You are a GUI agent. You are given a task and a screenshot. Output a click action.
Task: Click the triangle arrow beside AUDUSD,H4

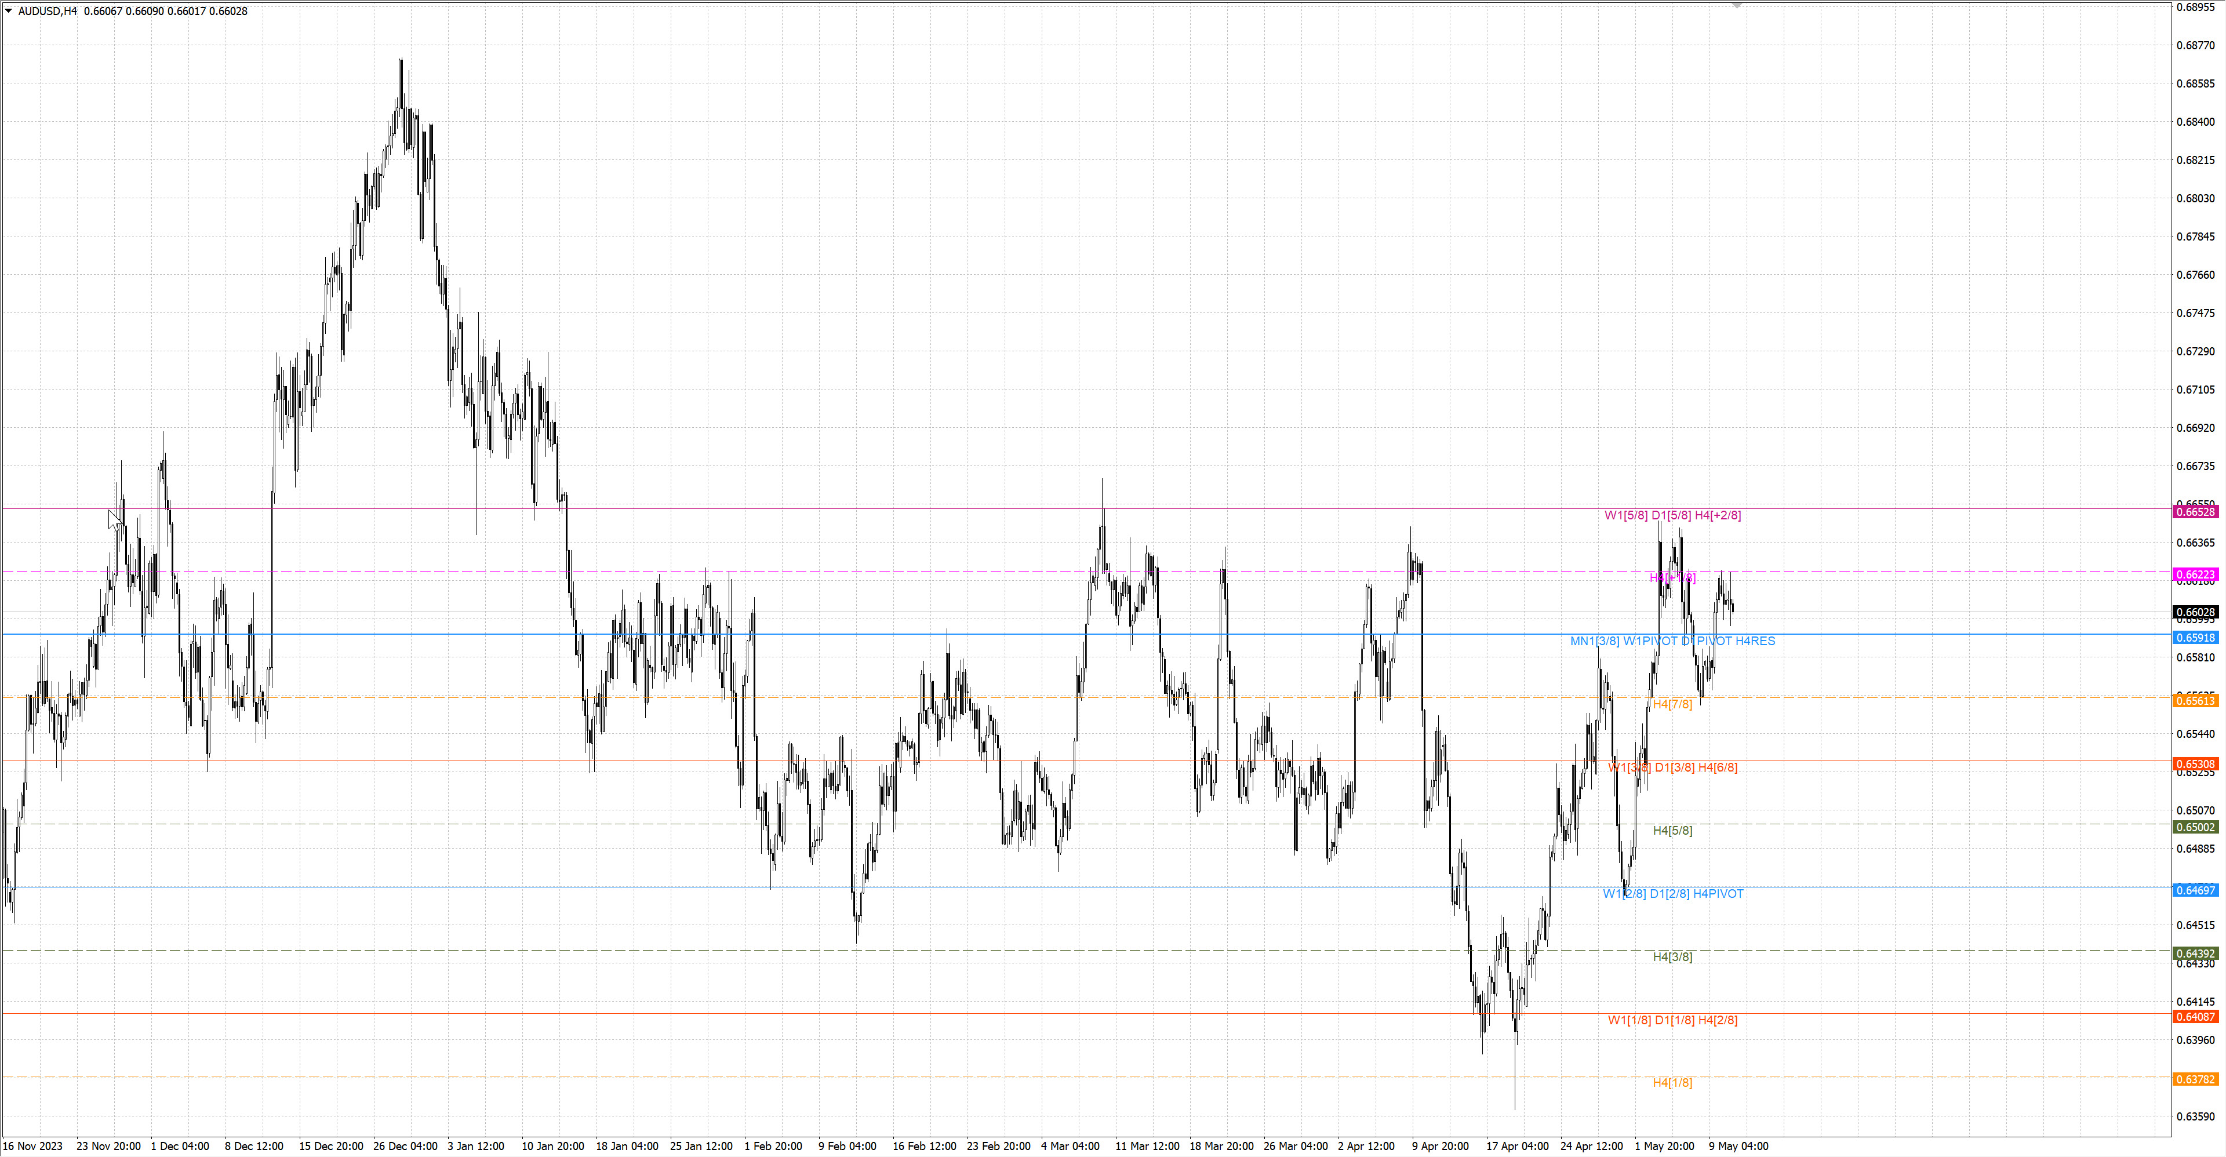tap(9, 11)
